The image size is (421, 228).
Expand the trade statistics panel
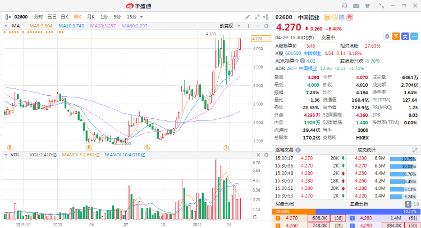pos(415,150)
